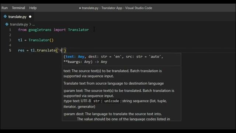Click 'Translator()' on line 3
The width and height of the screenshot is (236, 133).
click(41, 40)
